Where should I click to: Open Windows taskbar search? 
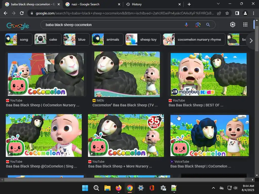pos(96,188)
